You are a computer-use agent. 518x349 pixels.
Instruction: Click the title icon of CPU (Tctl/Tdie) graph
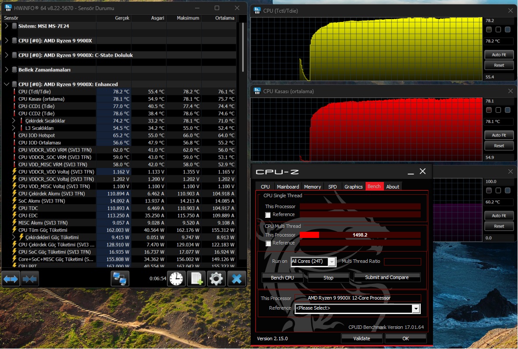pos(257,10)
